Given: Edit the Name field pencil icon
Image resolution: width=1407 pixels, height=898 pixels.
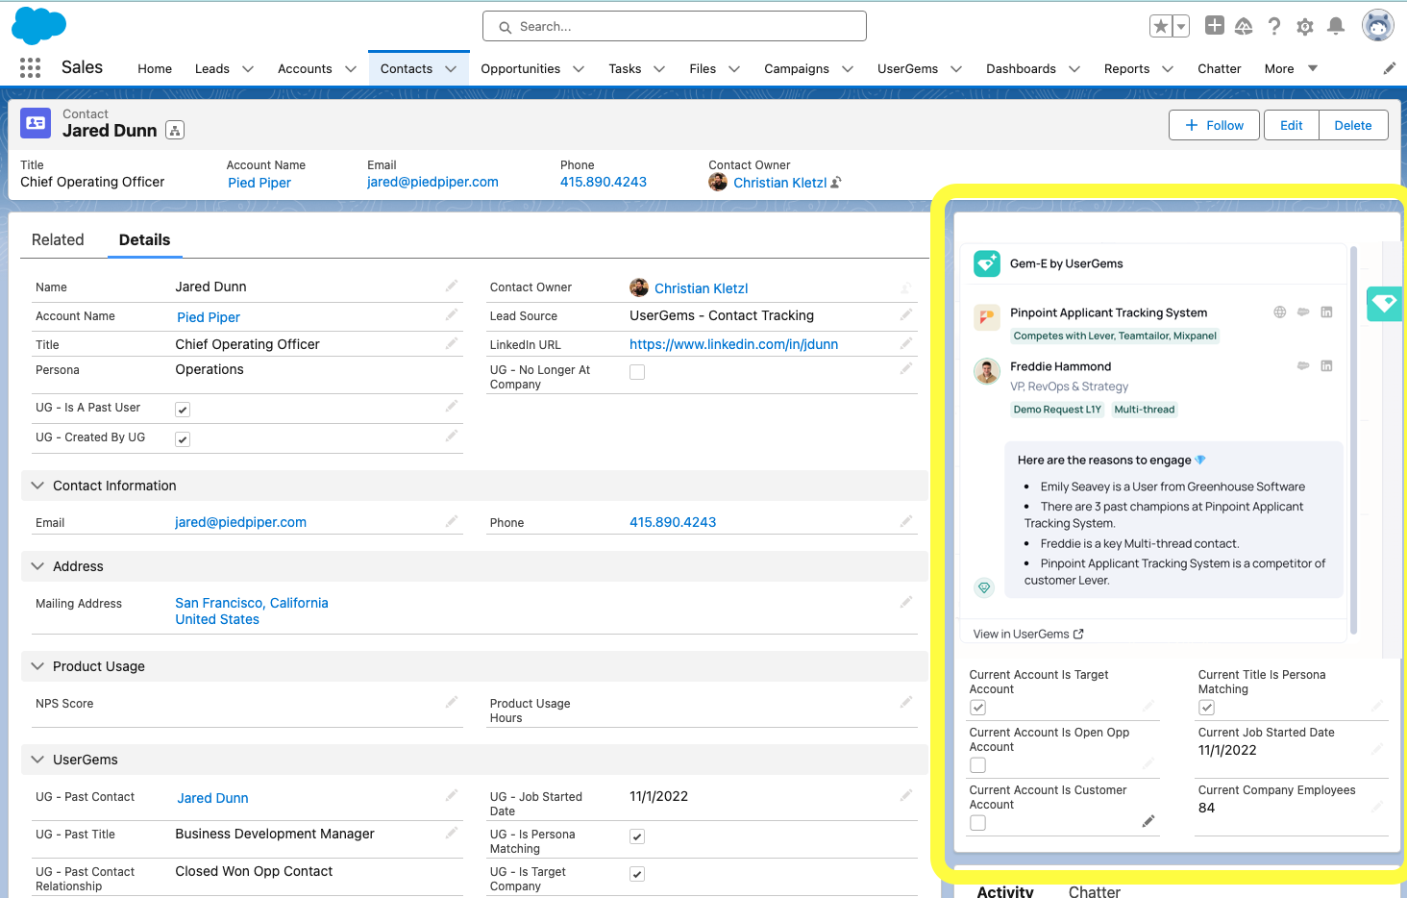Looking at the screenshot, I should (x=452, y=287).
